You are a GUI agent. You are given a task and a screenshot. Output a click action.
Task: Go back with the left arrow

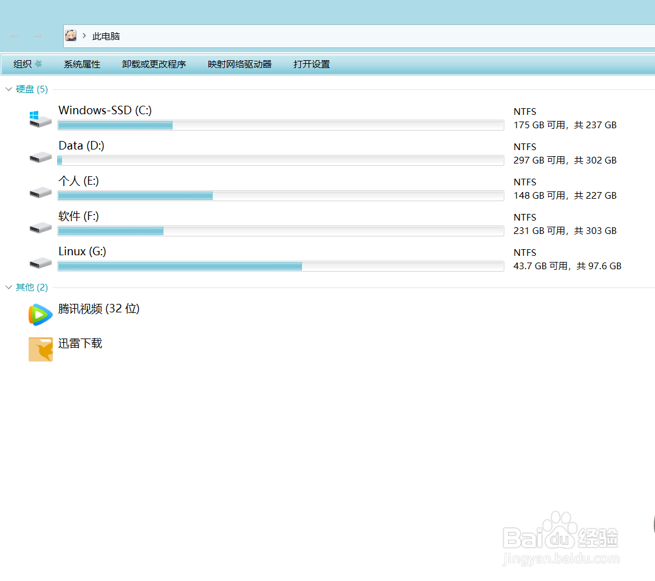click(15, 36)
